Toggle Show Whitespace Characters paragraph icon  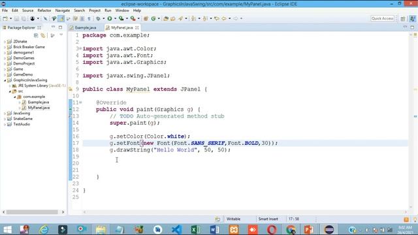[89, 18]
